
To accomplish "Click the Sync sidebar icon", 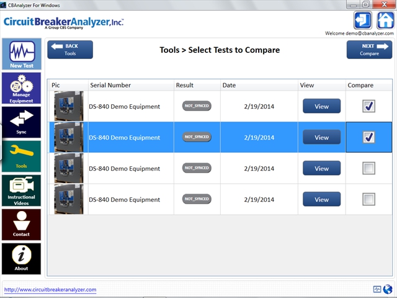I will (22, 122).
